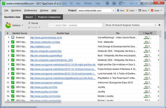Image resolution: width=166 pixels, height=108 pixels.
Task: Click the Exalead source icon in row 1
Action: pos(13,37)
